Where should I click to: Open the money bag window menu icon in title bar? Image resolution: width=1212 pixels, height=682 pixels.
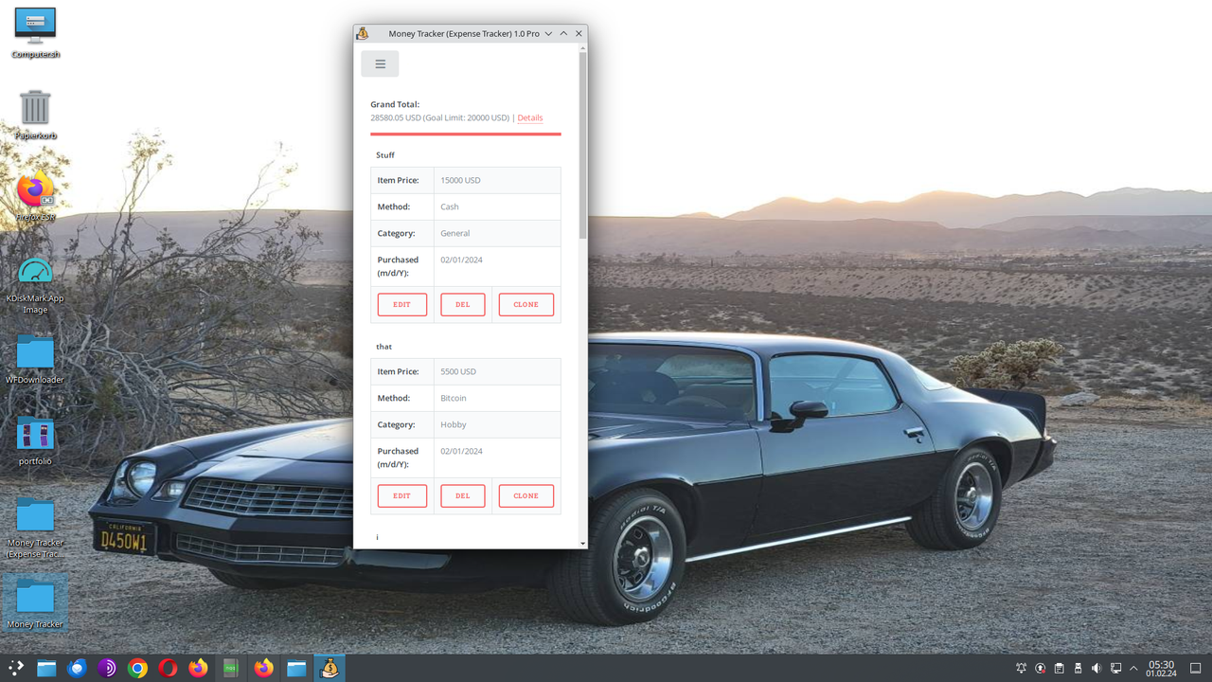[x=363, y=33]
